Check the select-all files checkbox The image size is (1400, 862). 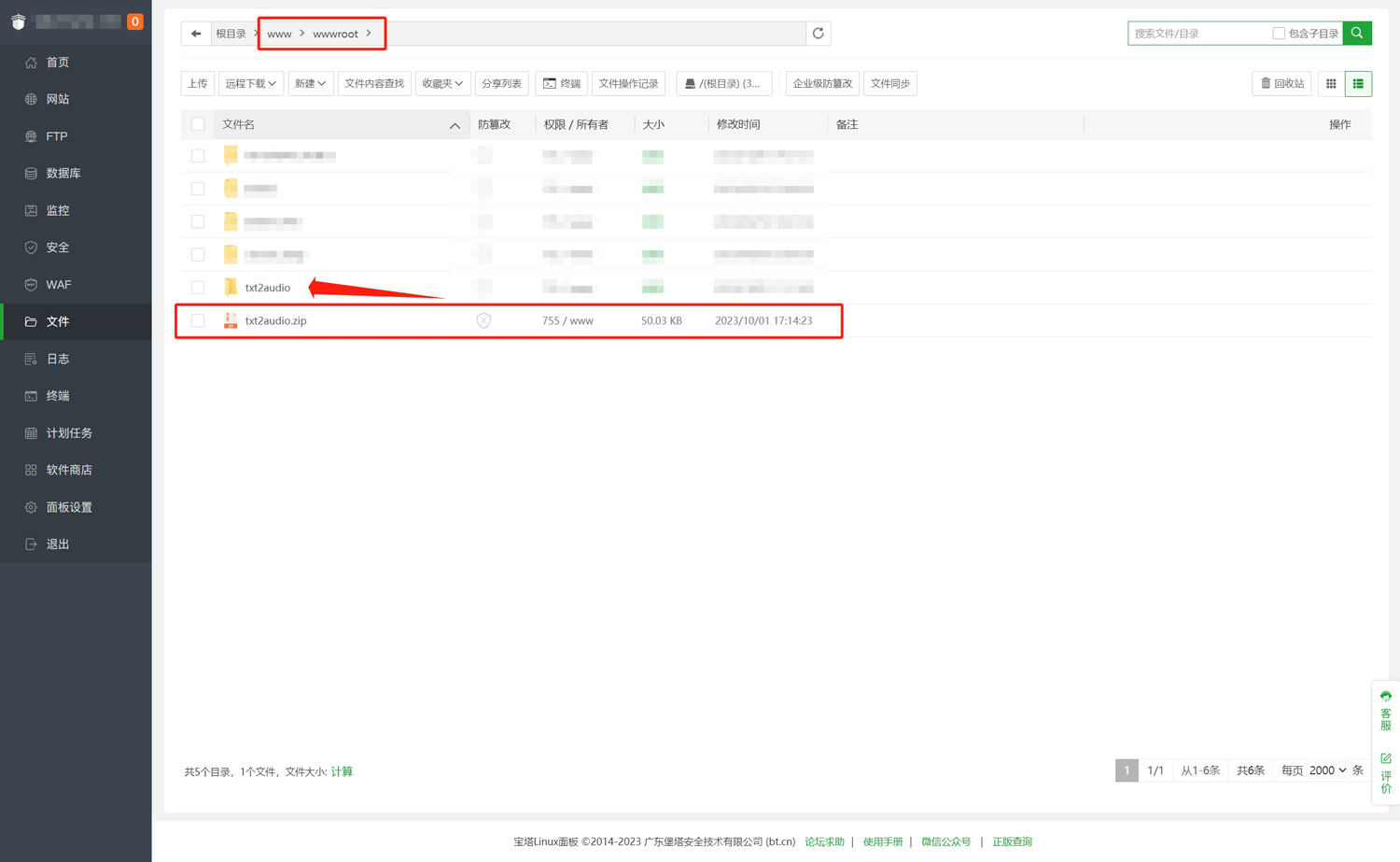tap(198, 124)
